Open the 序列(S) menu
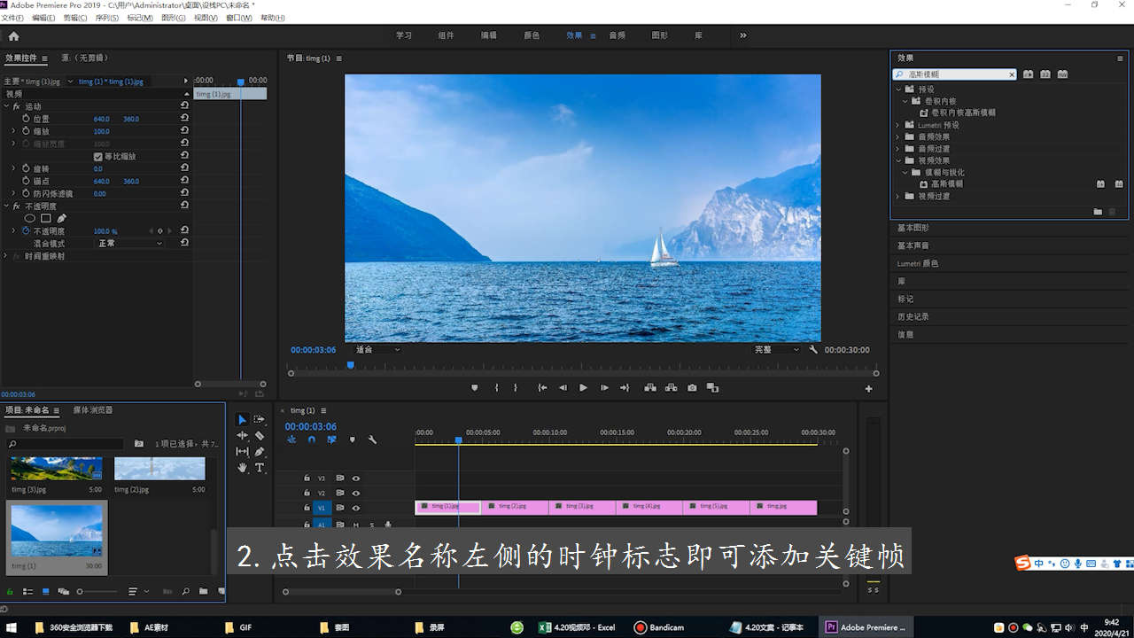Screen dimensions: 1134x638 pyautogui.click(x=107, y=18)
